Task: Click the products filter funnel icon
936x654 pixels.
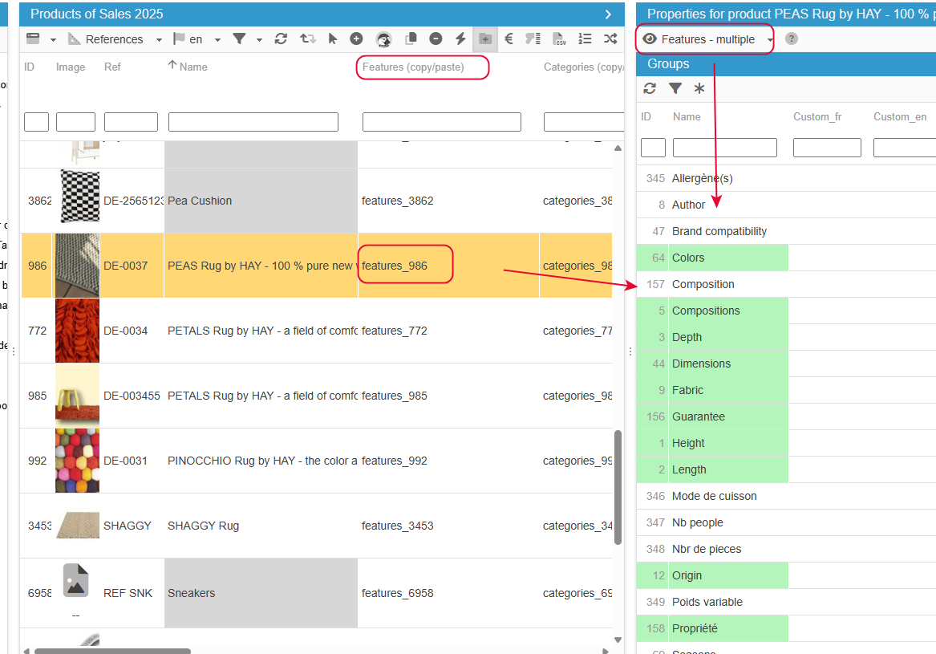Action: [239, 39]
